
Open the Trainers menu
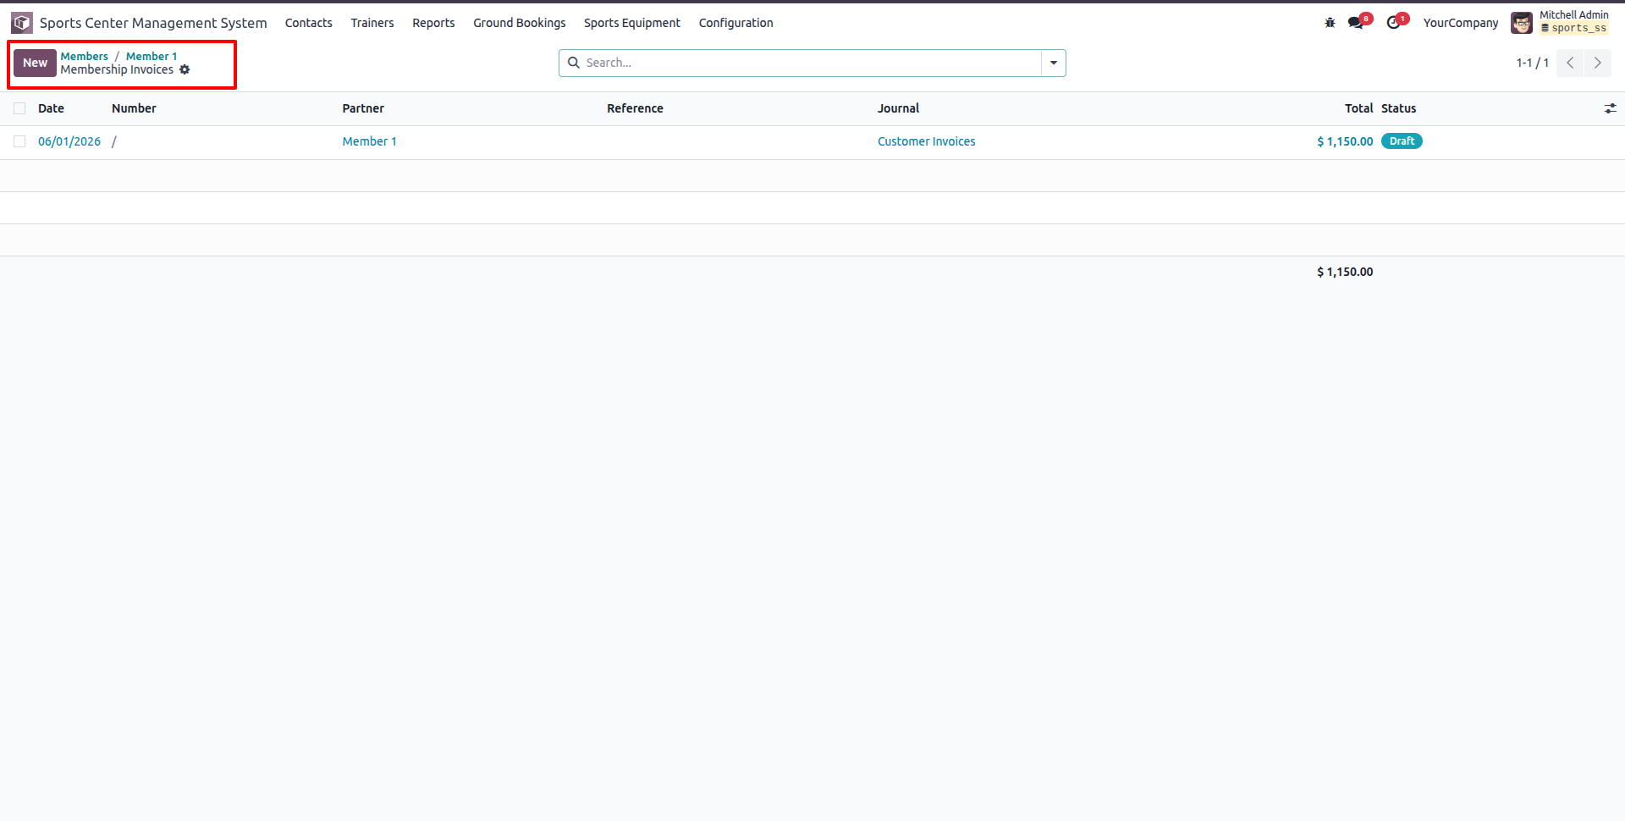click(372, 23)
